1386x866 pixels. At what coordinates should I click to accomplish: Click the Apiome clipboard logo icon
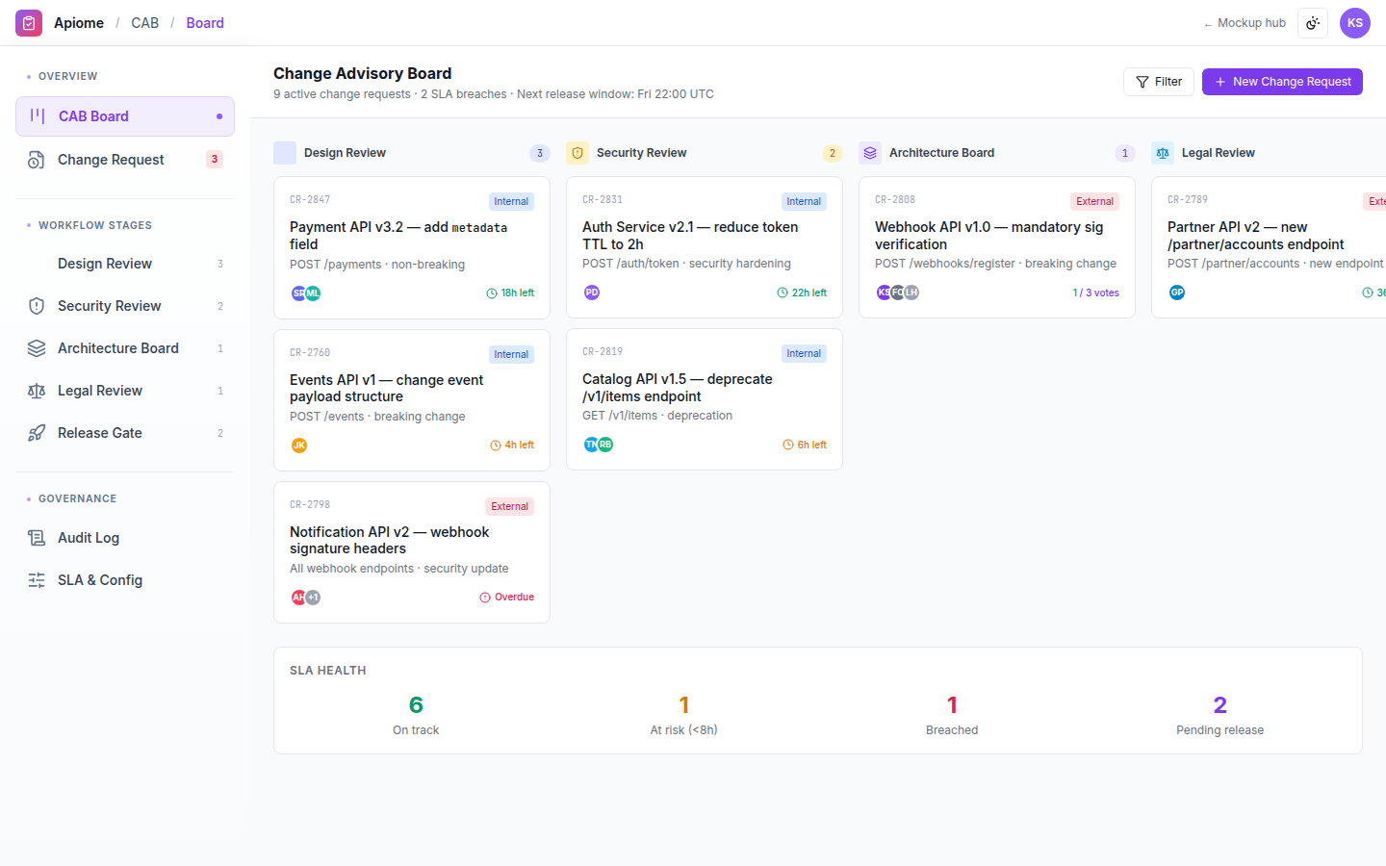[29, 23]
